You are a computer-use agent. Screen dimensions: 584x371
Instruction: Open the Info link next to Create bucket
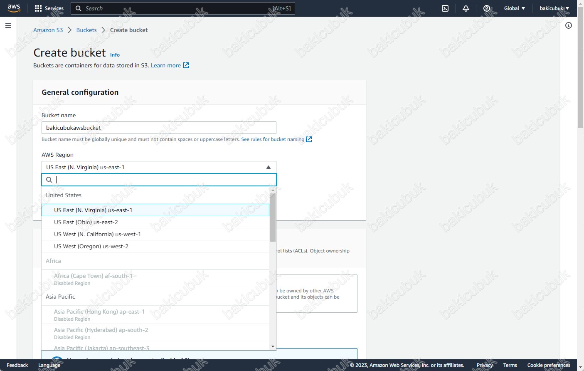pos(115,55)
